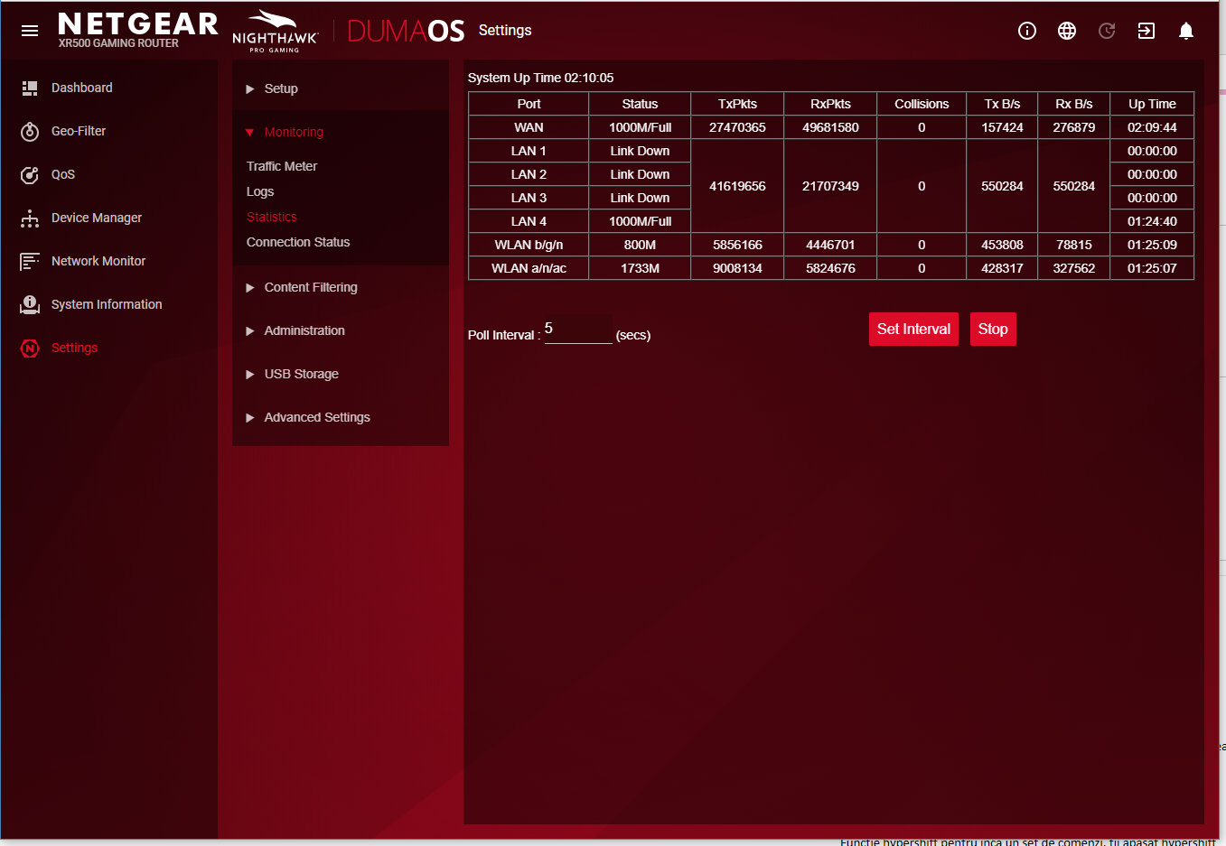Click the System Up Time text

click(x=540, y=78)
